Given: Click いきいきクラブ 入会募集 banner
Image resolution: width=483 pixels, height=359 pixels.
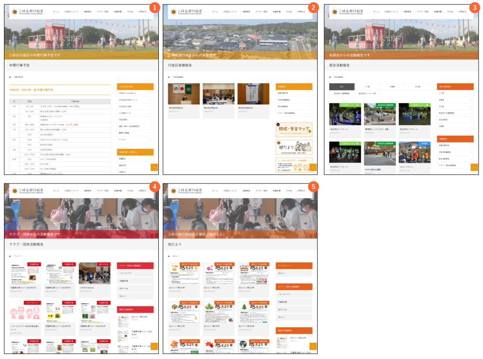Looking at the screenshot, I should click(x=294, y=165).
